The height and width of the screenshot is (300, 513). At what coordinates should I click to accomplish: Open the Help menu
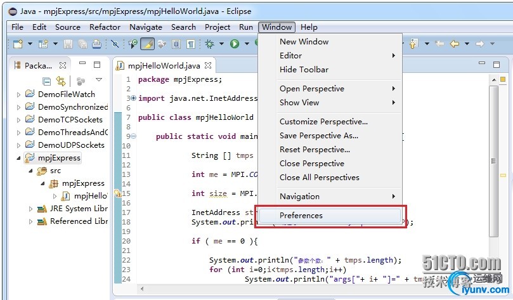pyautogui.click(x=309, y=27)
